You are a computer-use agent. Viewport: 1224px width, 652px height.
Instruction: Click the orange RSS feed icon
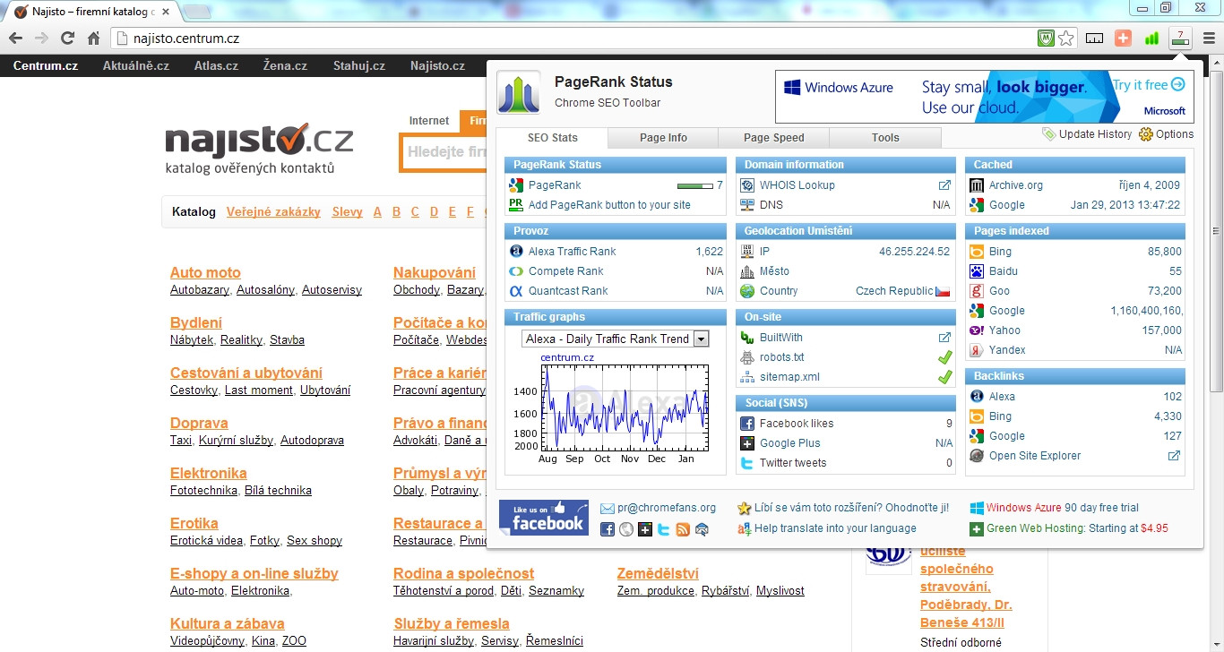[683, 529]
